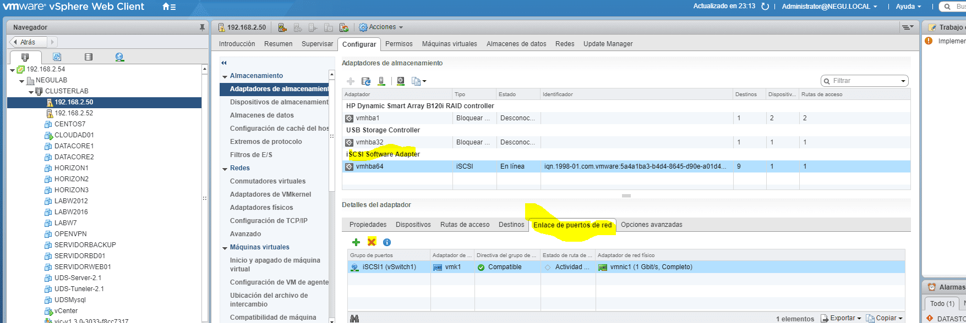This screenshot has width=966, height=323.
Task: Collapse the configuration side menu with double arrows
Action: 224,63
